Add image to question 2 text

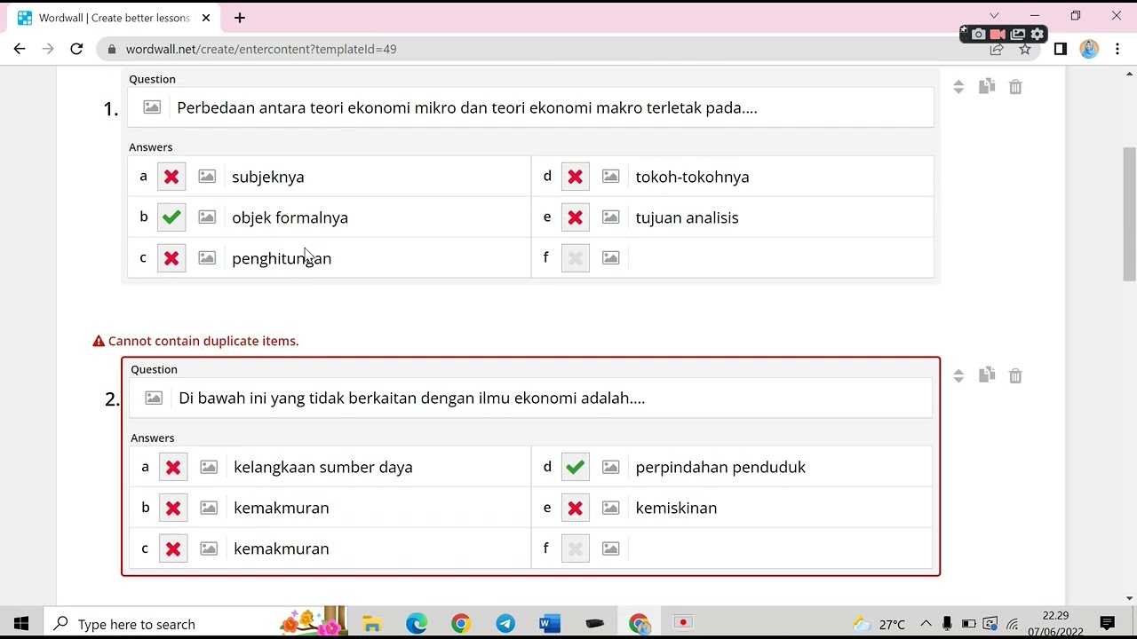click(x=154, y=398)
